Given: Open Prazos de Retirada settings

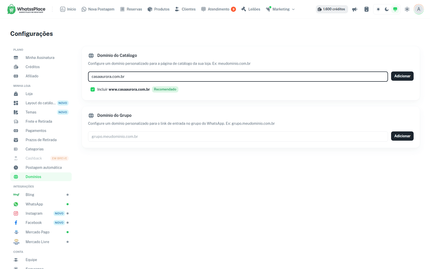Looking at the screenshot, I should pyautogui.click(x=41, y=140).
